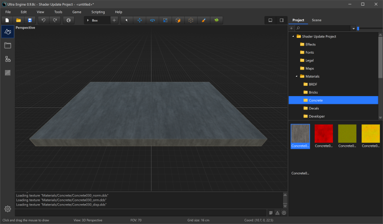383x224 pixels.
Task: Open the globe world settings icon
Action: pos(68,20)
